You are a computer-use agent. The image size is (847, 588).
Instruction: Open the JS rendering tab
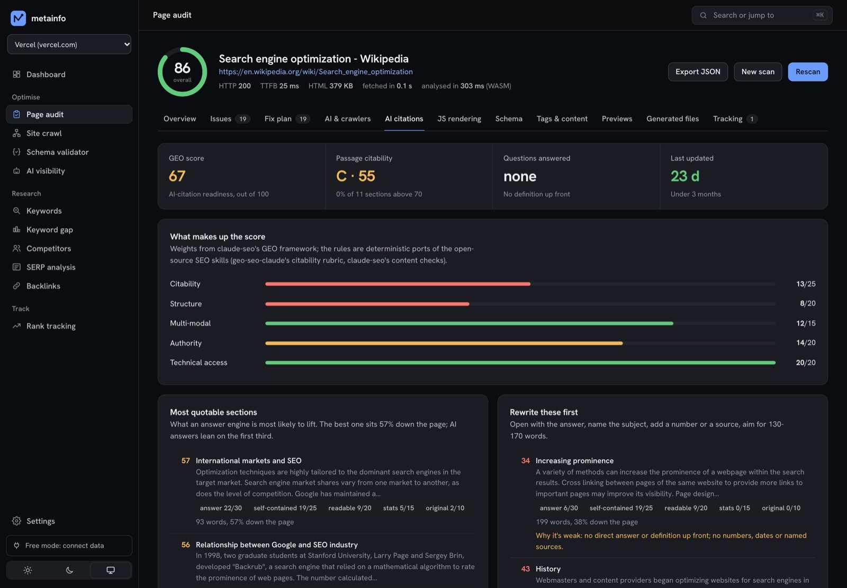[x=459, y=119]
